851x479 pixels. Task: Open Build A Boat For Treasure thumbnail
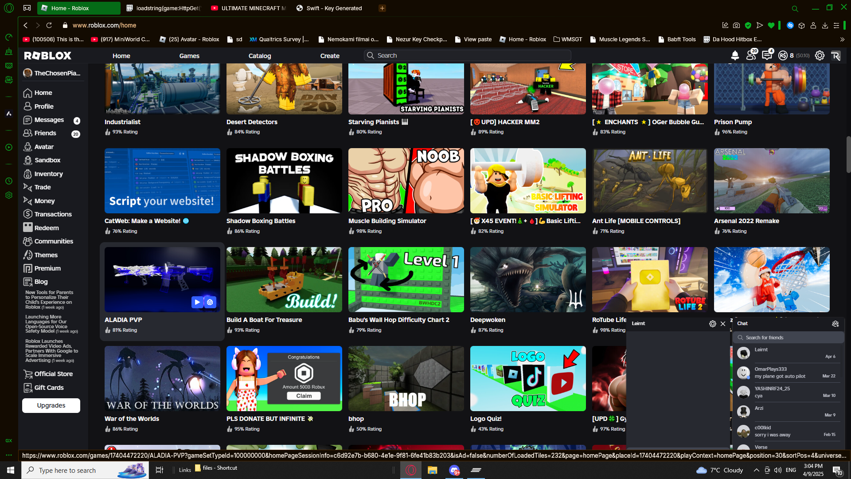284,279
